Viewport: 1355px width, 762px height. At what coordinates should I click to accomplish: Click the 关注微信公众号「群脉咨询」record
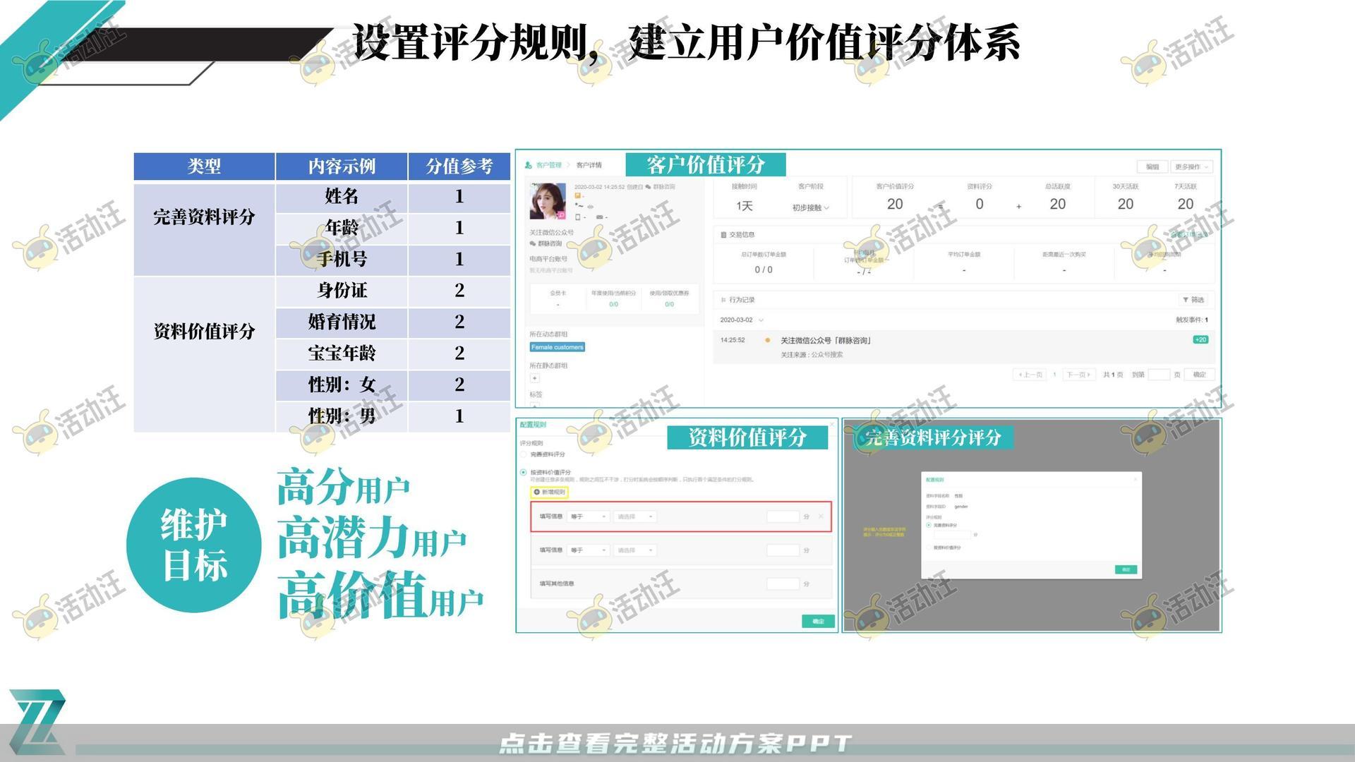point(826,341)
